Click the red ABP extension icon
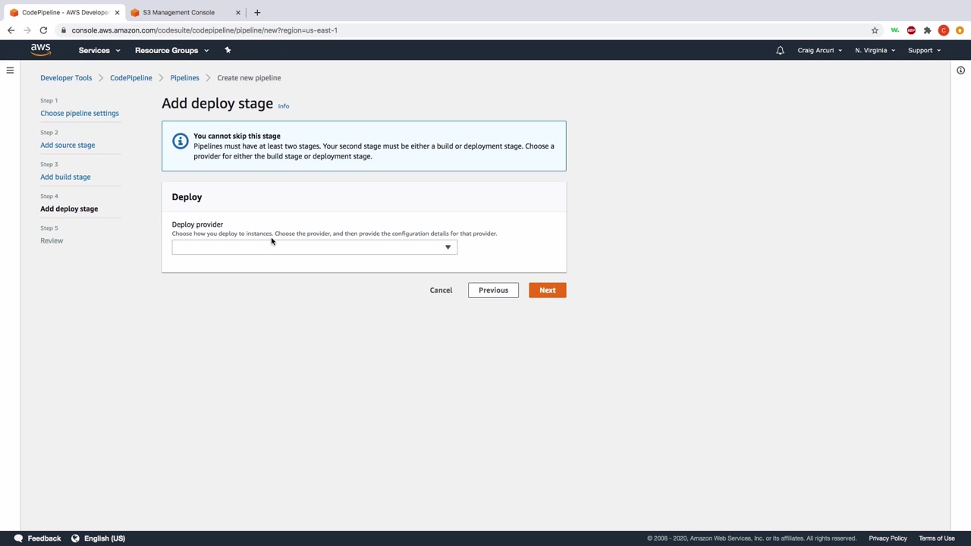The height and width of the screenshot is (546, 971). coord(911,30)
